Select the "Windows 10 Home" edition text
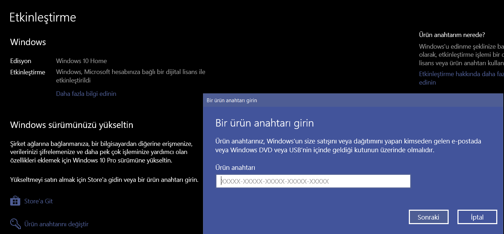504x234 pixels. [81, 61]
